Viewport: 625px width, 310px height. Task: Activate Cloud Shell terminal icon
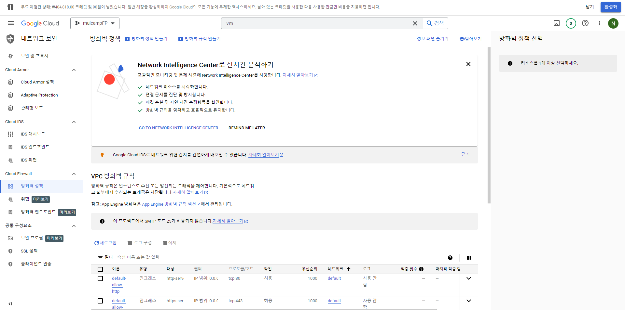tap(557, 23)
